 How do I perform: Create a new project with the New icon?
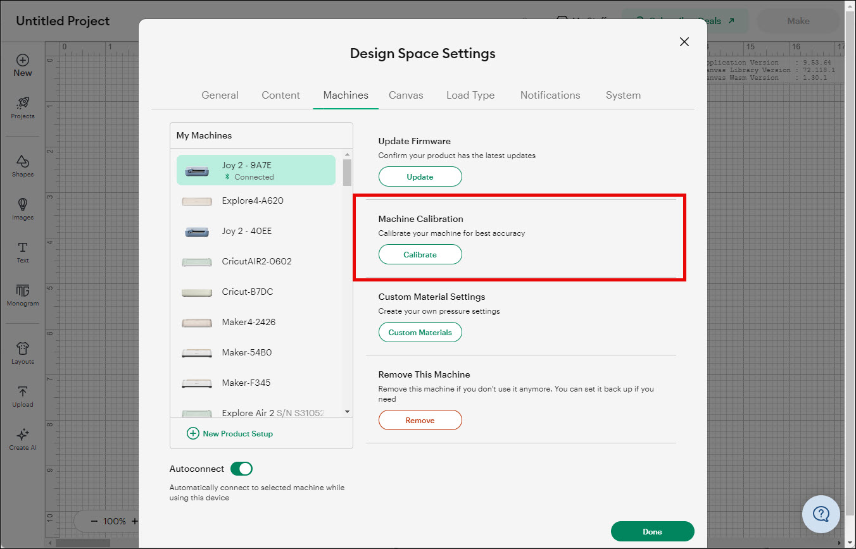point(22,63)
